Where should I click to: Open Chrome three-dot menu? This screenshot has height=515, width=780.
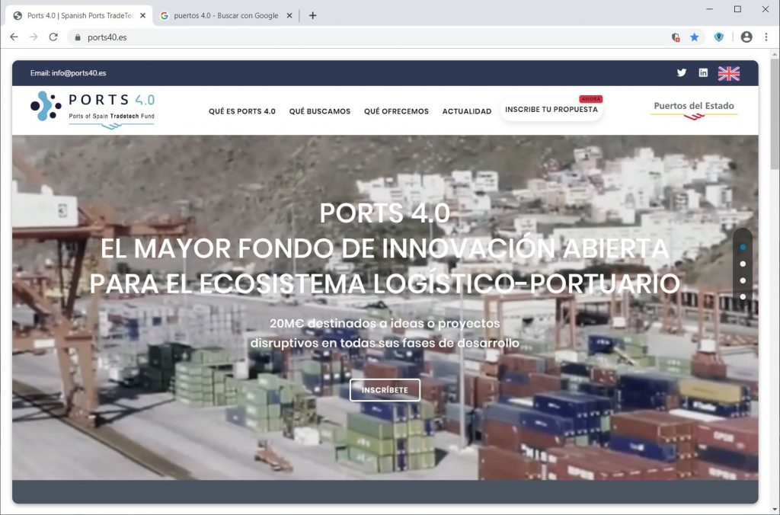pyautogui.click(x=766, y=37)
